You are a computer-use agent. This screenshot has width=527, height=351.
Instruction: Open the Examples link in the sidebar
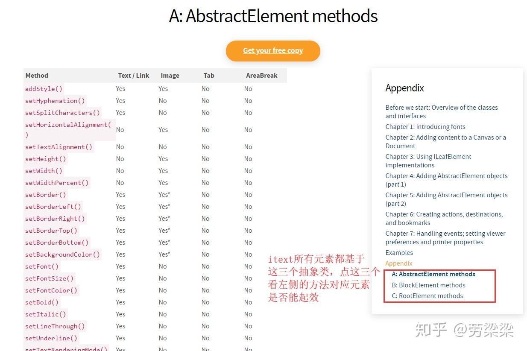[x=399, y=252]
